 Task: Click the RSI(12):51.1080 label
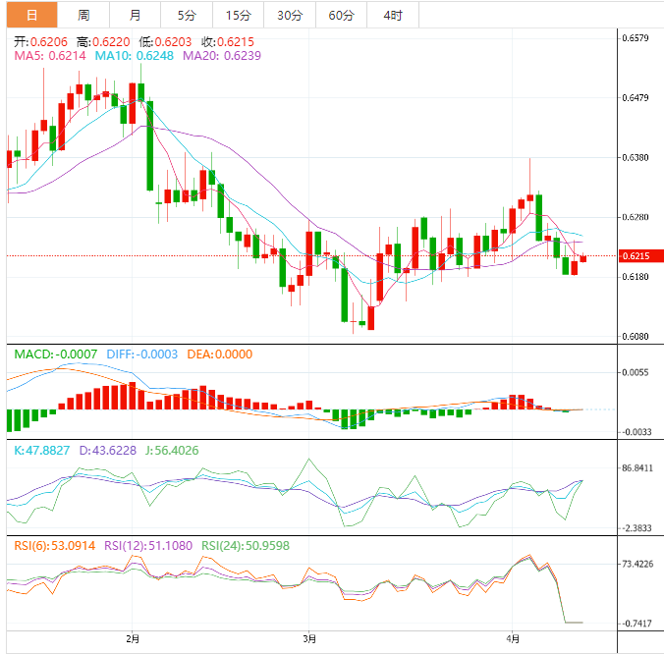(148, 546)
